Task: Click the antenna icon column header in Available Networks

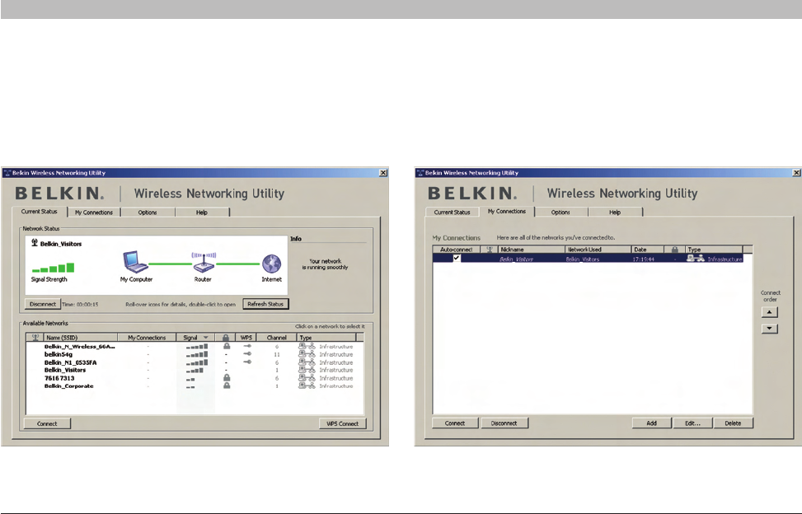Action: [35, 337]
